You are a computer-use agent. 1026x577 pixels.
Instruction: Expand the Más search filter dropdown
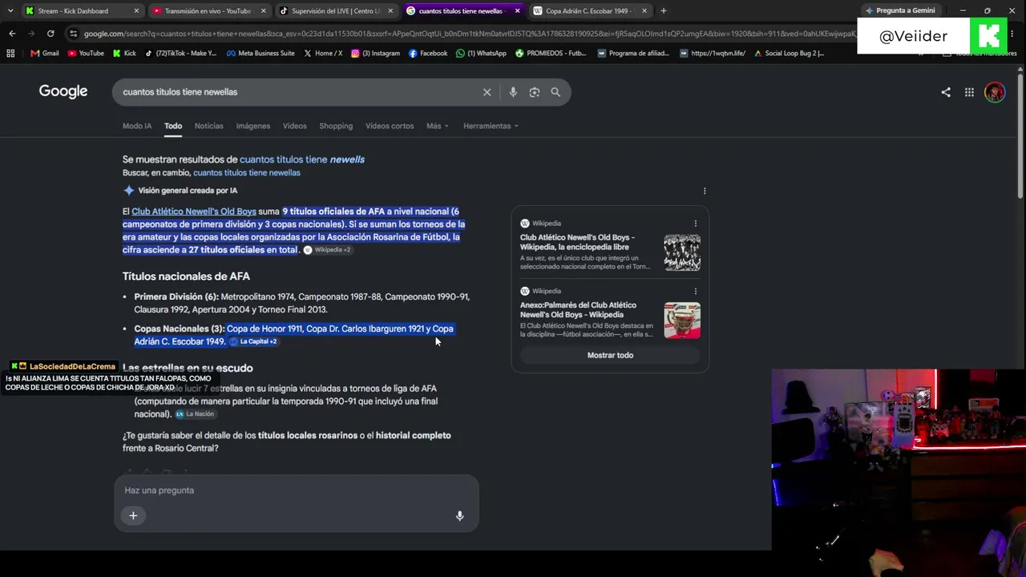pyautogui.click(x=438, y=126)
